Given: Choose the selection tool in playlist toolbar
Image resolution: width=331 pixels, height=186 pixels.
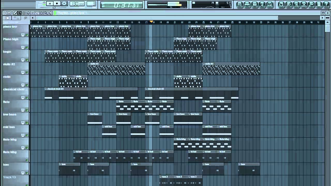Looking at the screenshot, I should [41, 13].
